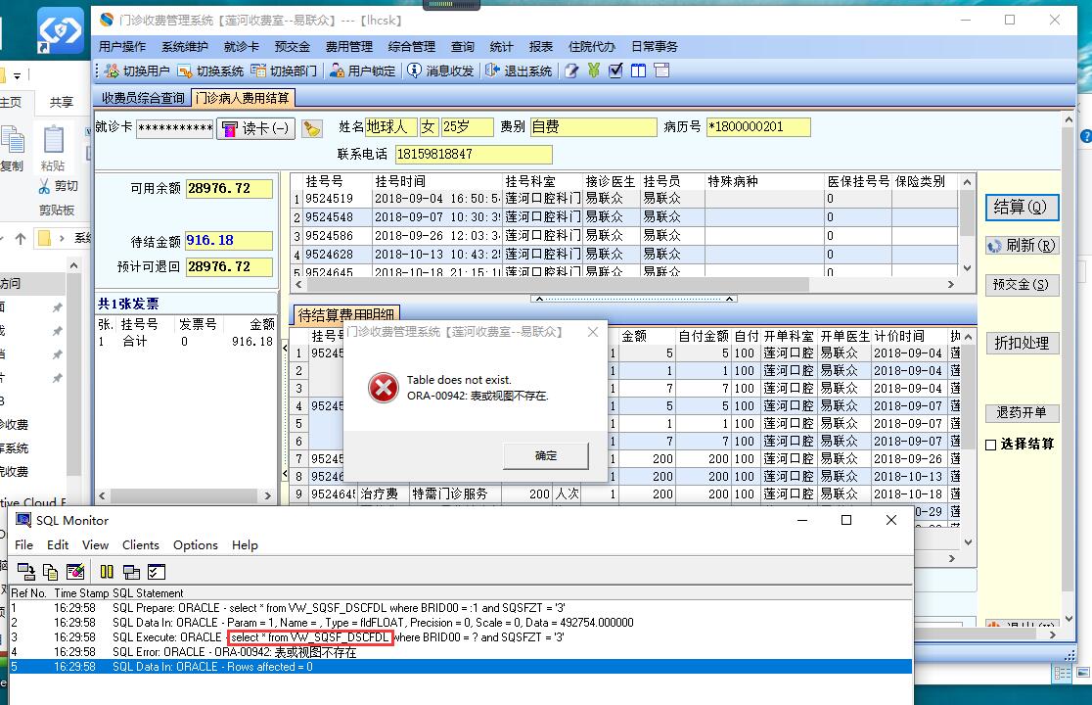Click the clear-trace eraser icon in SQL Monitor

point(75,572)
